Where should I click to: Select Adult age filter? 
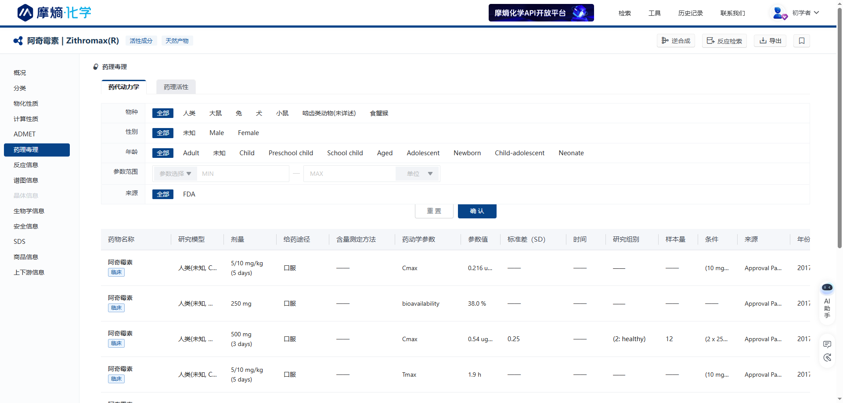191,153
